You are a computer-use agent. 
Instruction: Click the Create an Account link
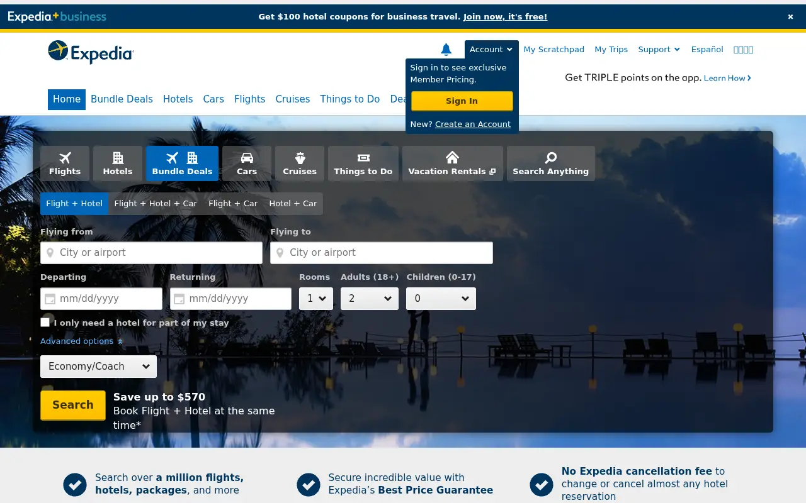(473, 124)
